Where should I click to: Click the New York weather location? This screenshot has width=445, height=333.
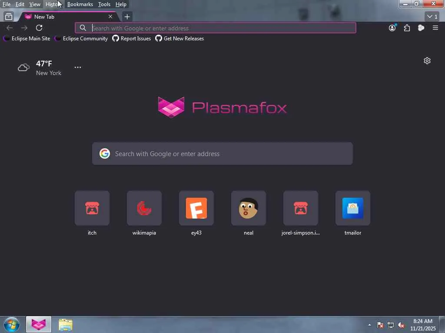(49, 73)
